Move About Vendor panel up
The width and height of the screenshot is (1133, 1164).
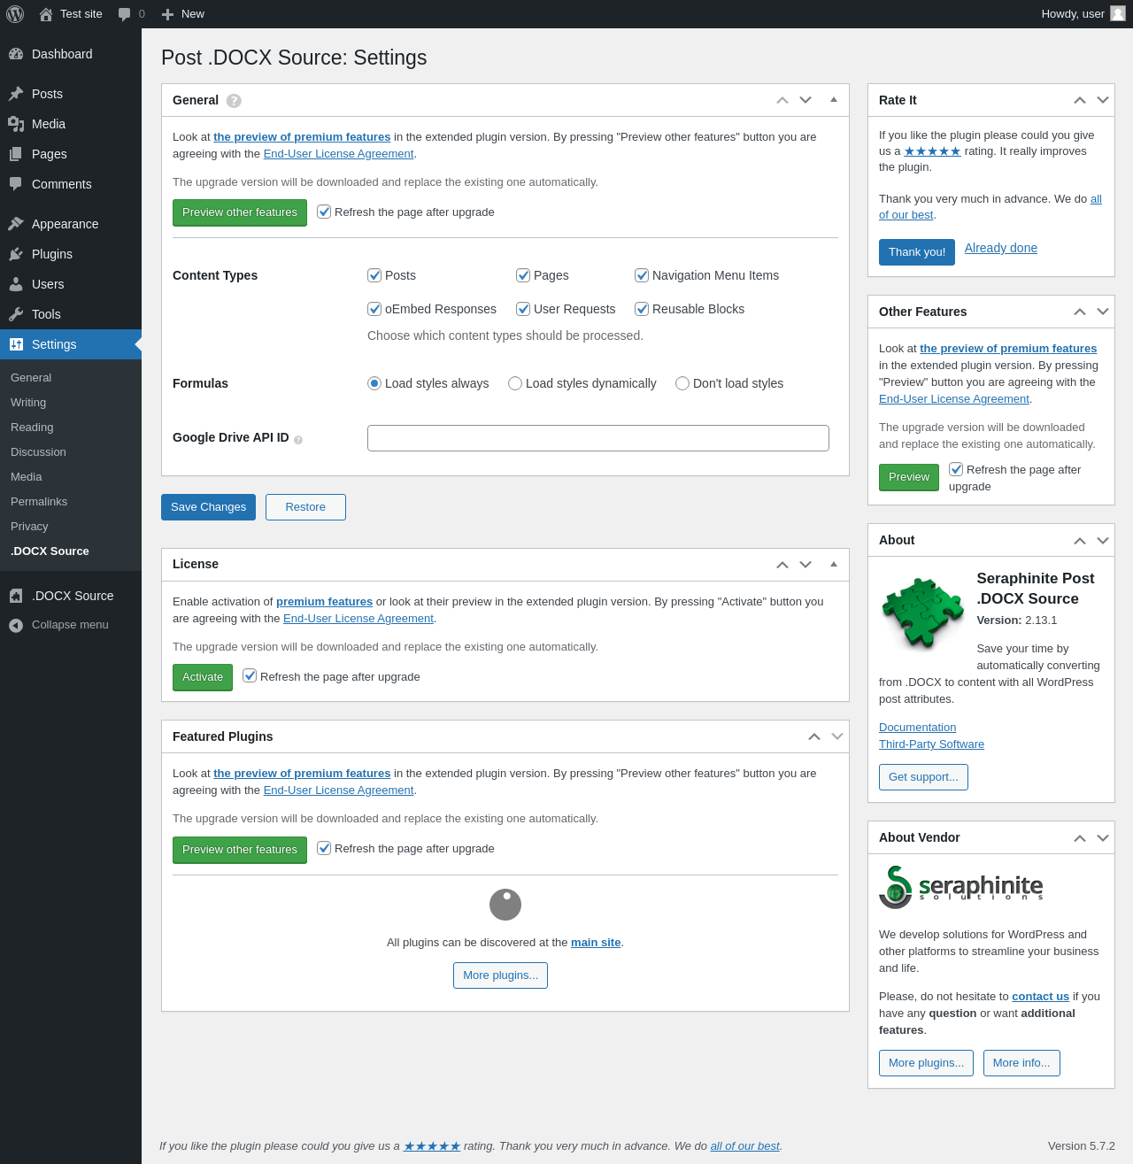(1080, 837)
